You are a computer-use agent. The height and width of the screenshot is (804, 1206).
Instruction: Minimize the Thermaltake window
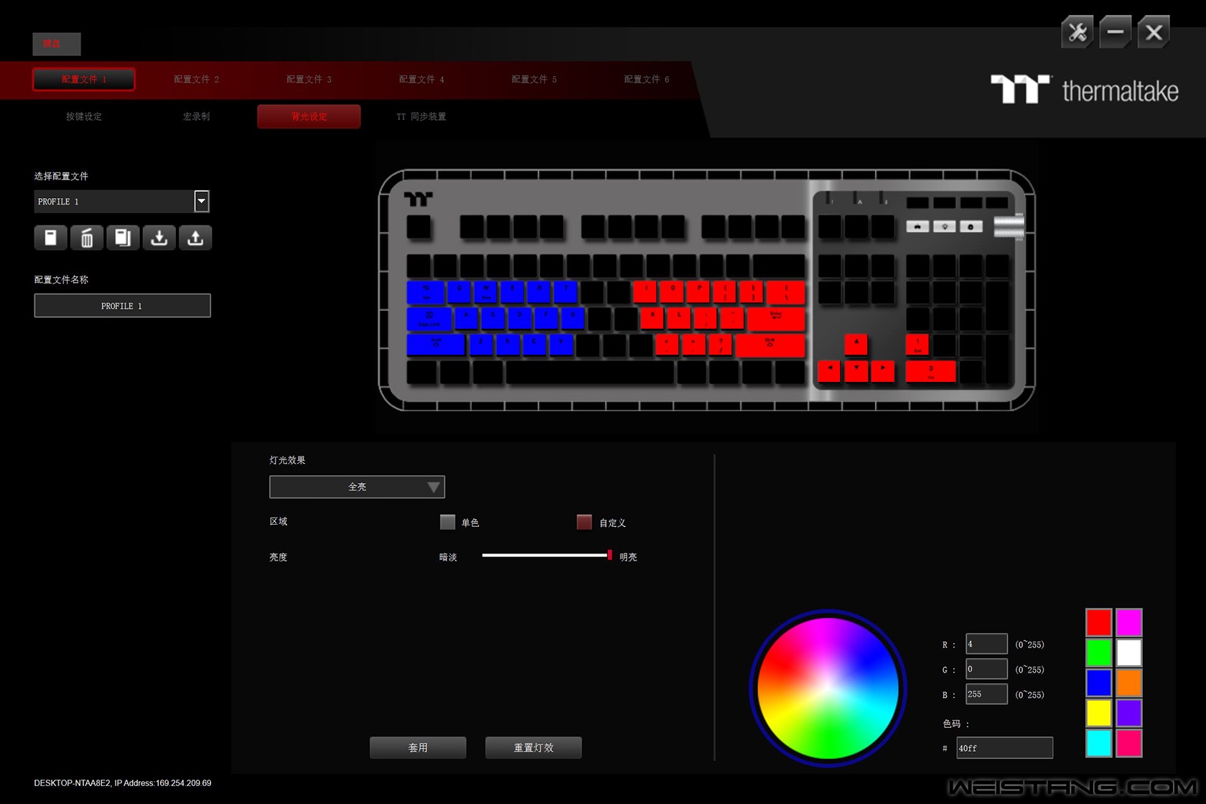coord(1115,32)
